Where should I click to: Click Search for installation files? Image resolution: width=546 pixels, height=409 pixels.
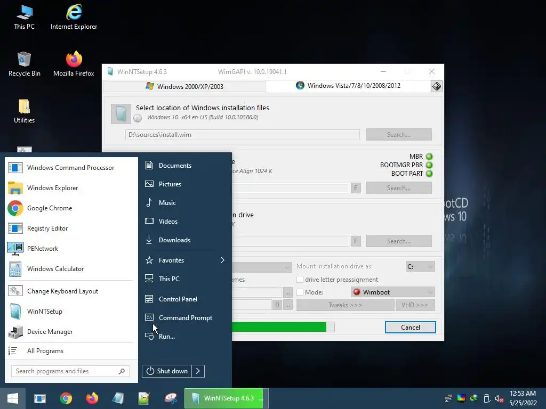coord(399,135)
